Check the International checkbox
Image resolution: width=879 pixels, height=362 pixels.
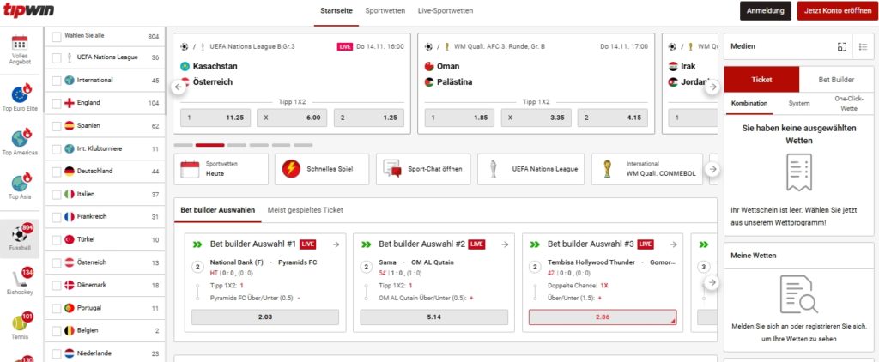[x=56, y=81]
